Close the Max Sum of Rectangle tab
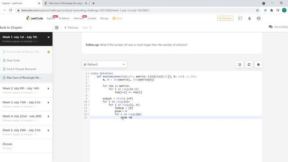Screen dimensions: 288x162 coord(86,3)
